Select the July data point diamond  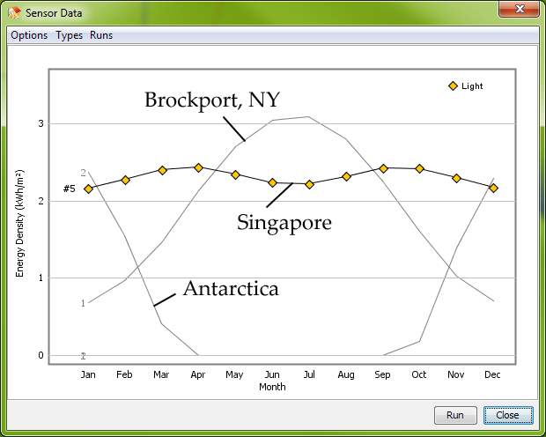[x=309, y=184]
